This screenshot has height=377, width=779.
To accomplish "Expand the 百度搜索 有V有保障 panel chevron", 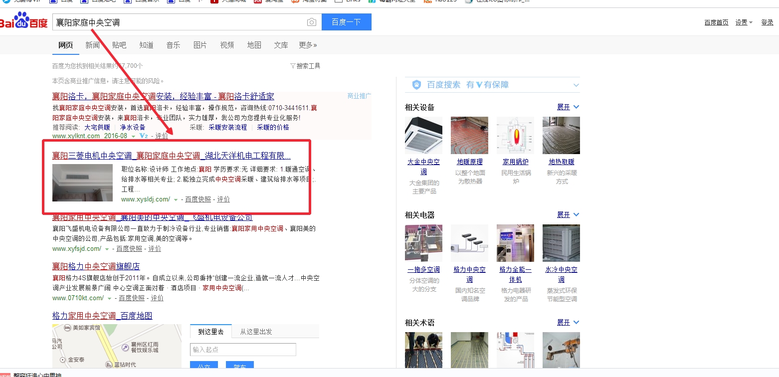I will pos(576,85).
